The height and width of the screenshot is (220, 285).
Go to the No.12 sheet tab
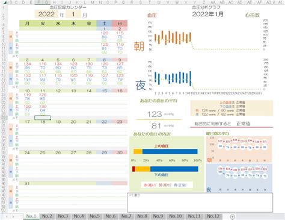click(213, 216)
